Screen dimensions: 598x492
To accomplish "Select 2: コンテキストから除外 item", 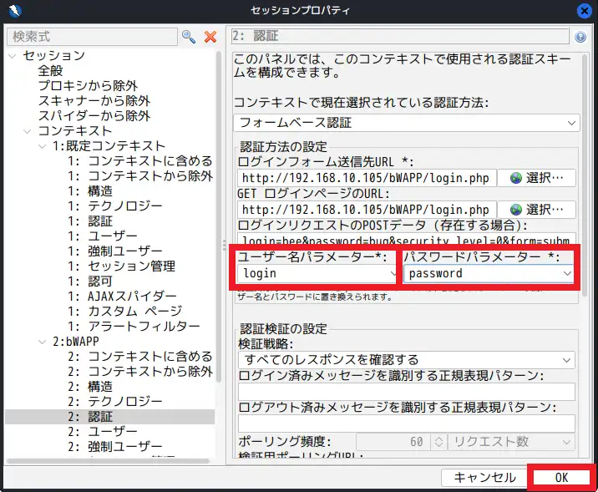I will click(x=140, y=372).
